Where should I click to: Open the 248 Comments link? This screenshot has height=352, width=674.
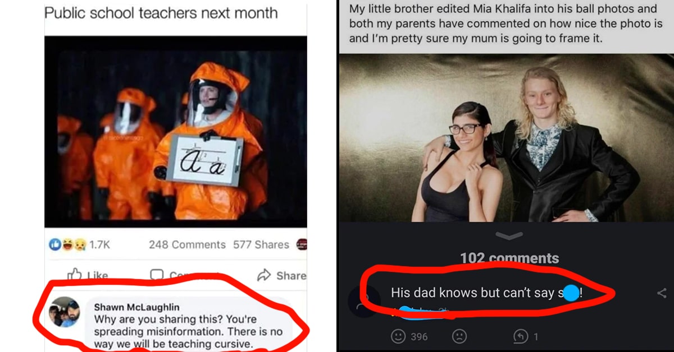pos(187,245)
